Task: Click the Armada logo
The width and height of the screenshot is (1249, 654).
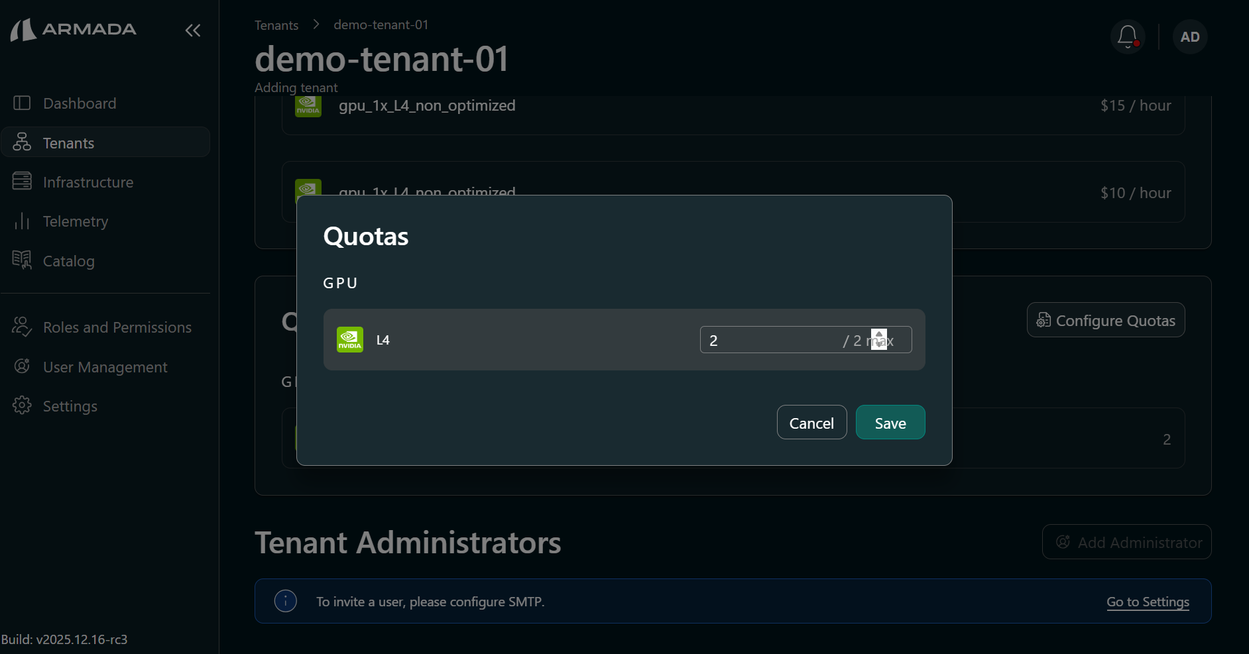Action: click(x=73, y=30)
